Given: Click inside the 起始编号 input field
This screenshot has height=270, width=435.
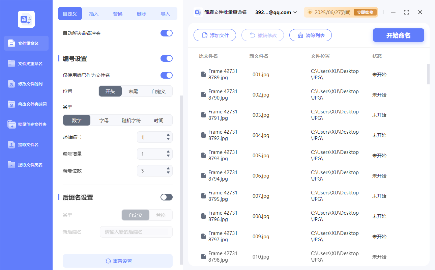Looking at the screenshot, I should tap(152, 137).
